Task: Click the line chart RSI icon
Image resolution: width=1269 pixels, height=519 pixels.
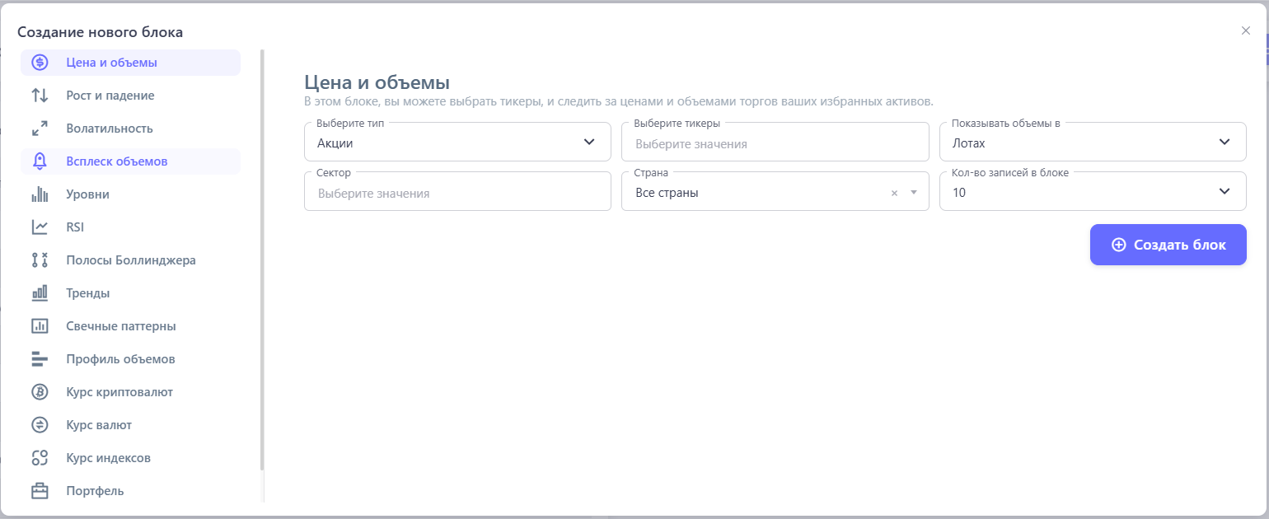Action: click(40, 227)
